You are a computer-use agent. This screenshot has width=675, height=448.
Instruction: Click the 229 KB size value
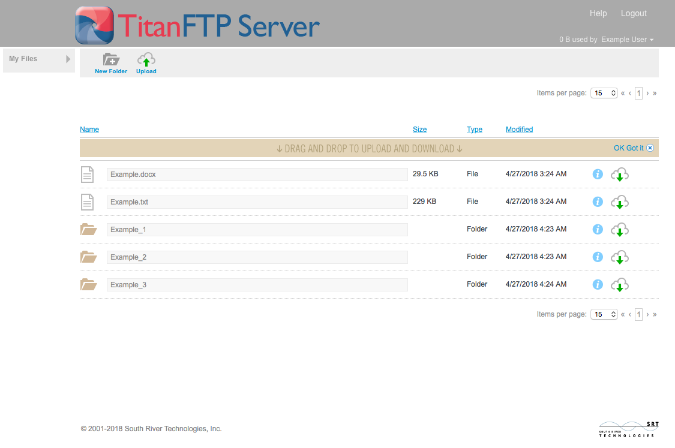(x=424, y=202)
